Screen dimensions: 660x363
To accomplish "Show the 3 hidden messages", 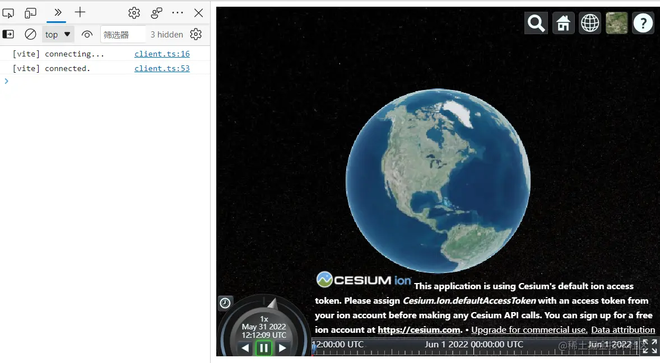I will (x=167, y=35).
